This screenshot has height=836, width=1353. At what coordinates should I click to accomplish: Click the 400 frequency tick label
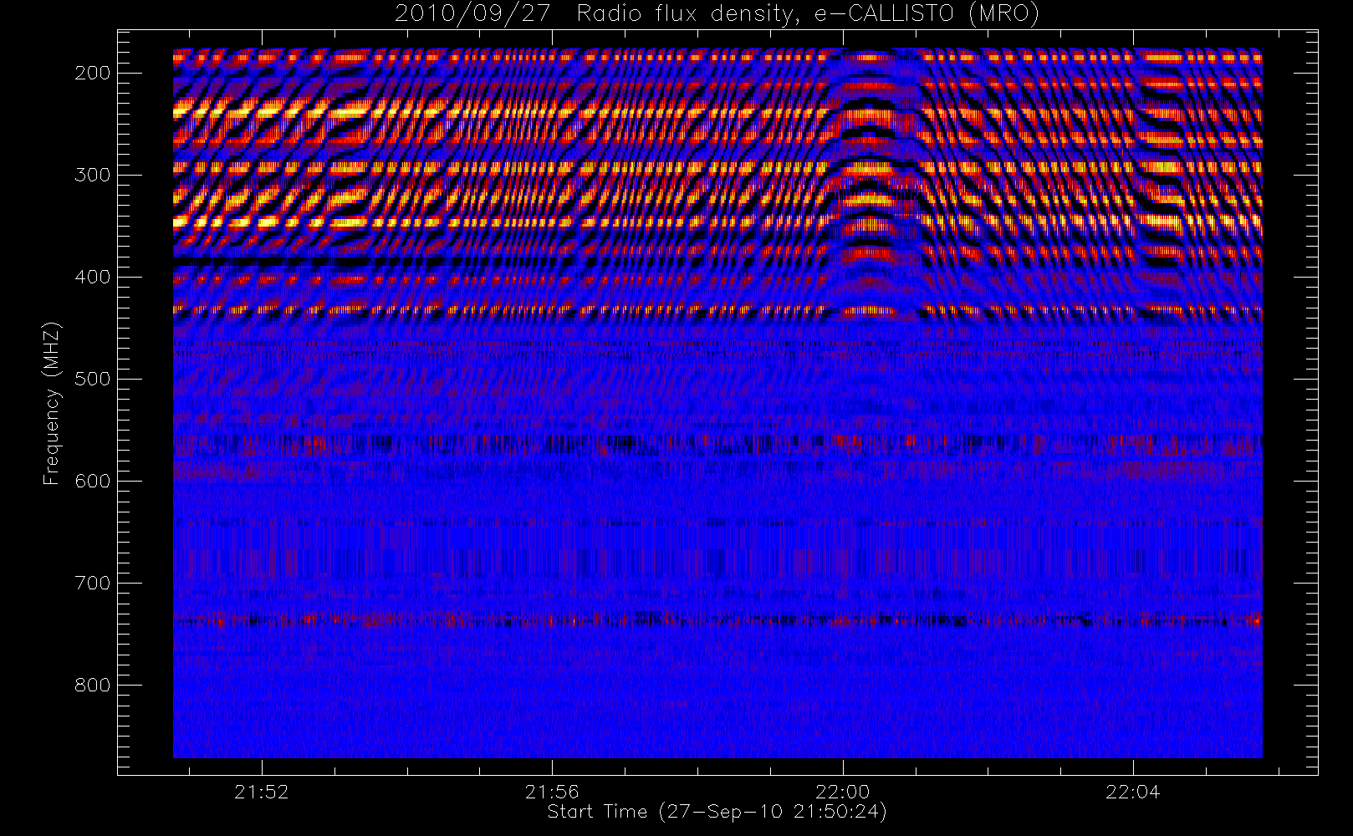(x=93, y=277)
